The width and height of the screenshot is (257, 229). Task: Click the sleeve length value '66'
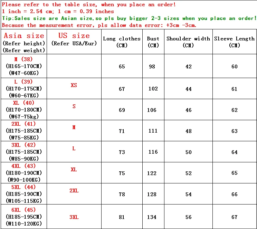[235, 194]
